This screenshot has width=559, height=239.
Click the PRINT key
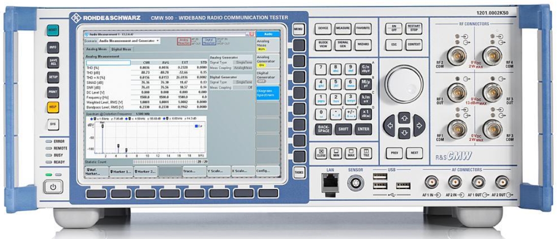[x=53, y=92]
